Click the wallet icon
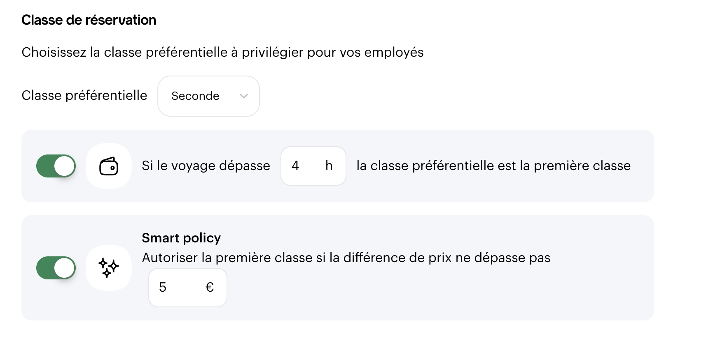This screenshot has width=706, height=341. point(109,166)
